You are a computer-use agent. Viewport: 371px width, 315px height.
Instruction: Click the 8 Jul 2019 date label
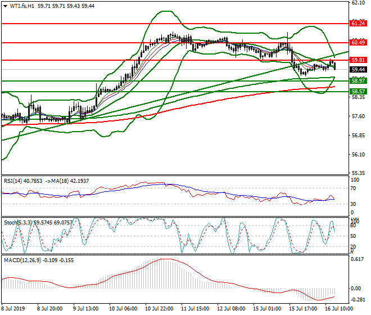[13, 309]
